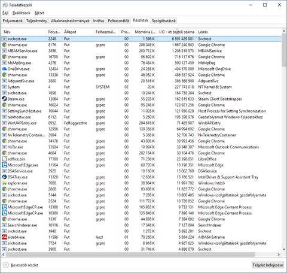Click the Felfüggesztve status text
The height and width of the screenshot is (273, 287).
(75, 123)
